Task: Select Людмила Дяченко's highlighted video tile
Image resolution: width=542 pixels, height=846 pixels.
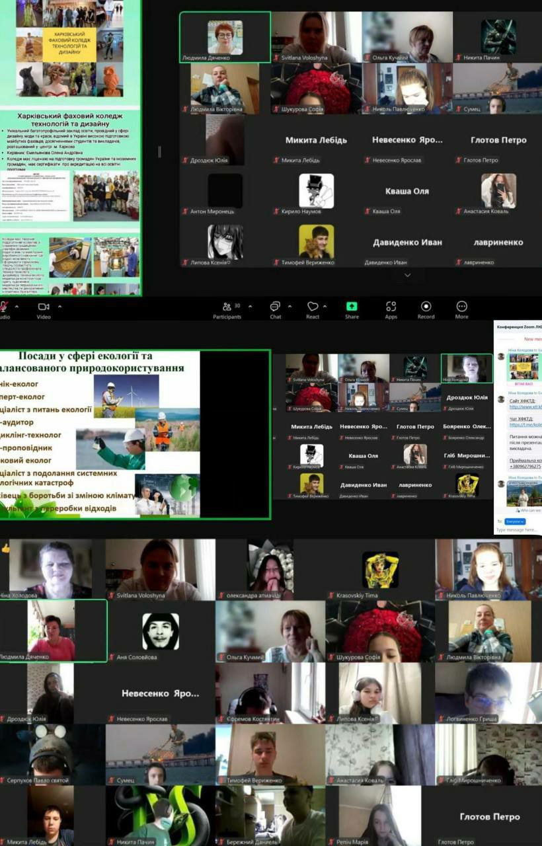Action: click(x=225, y=38)
